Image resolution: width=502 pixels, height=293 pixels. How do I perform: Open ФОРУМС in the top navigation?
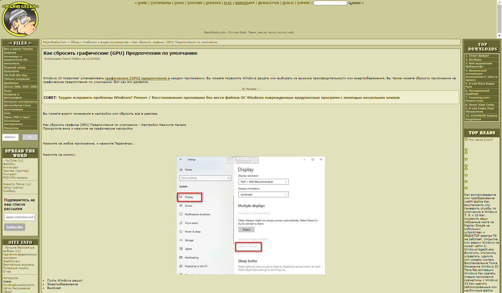(x=304, y=3)
